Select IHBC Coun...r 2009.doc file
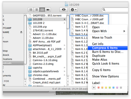 89,16
